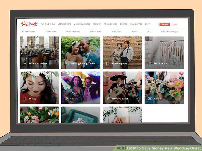Click the red Sign Up button
The image size is (202, 151).
coord(165,24)
